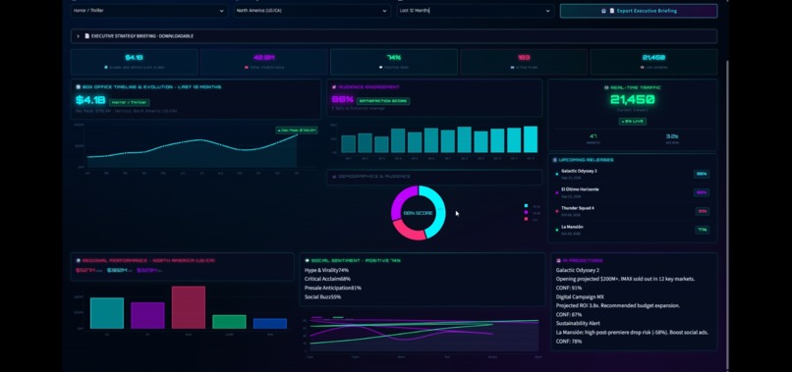
Task: Select El Último Horizonte release row
Action: pos(633,192)
